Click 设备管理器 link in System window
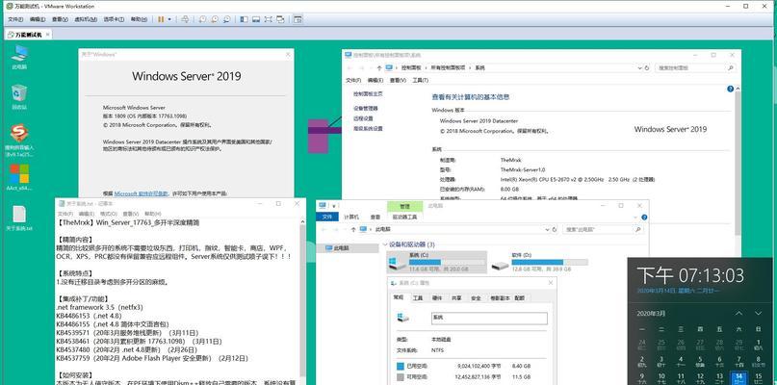The height and width of the screenshot is (385, 777). (x=366, y=108)
